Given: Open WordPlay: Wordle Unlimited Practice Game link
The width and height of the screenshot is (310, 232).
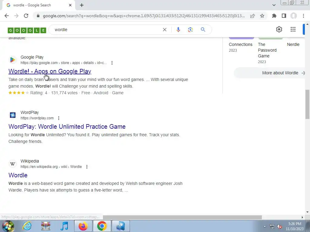Looking at the screenshot, I should [x=67, y=127].
